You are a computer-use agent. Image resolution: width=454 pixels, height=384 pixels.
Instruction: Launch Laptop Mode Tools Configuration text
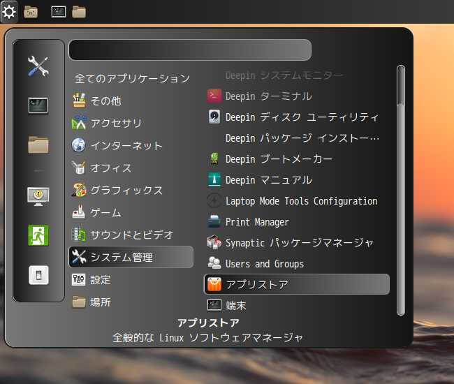302,201
